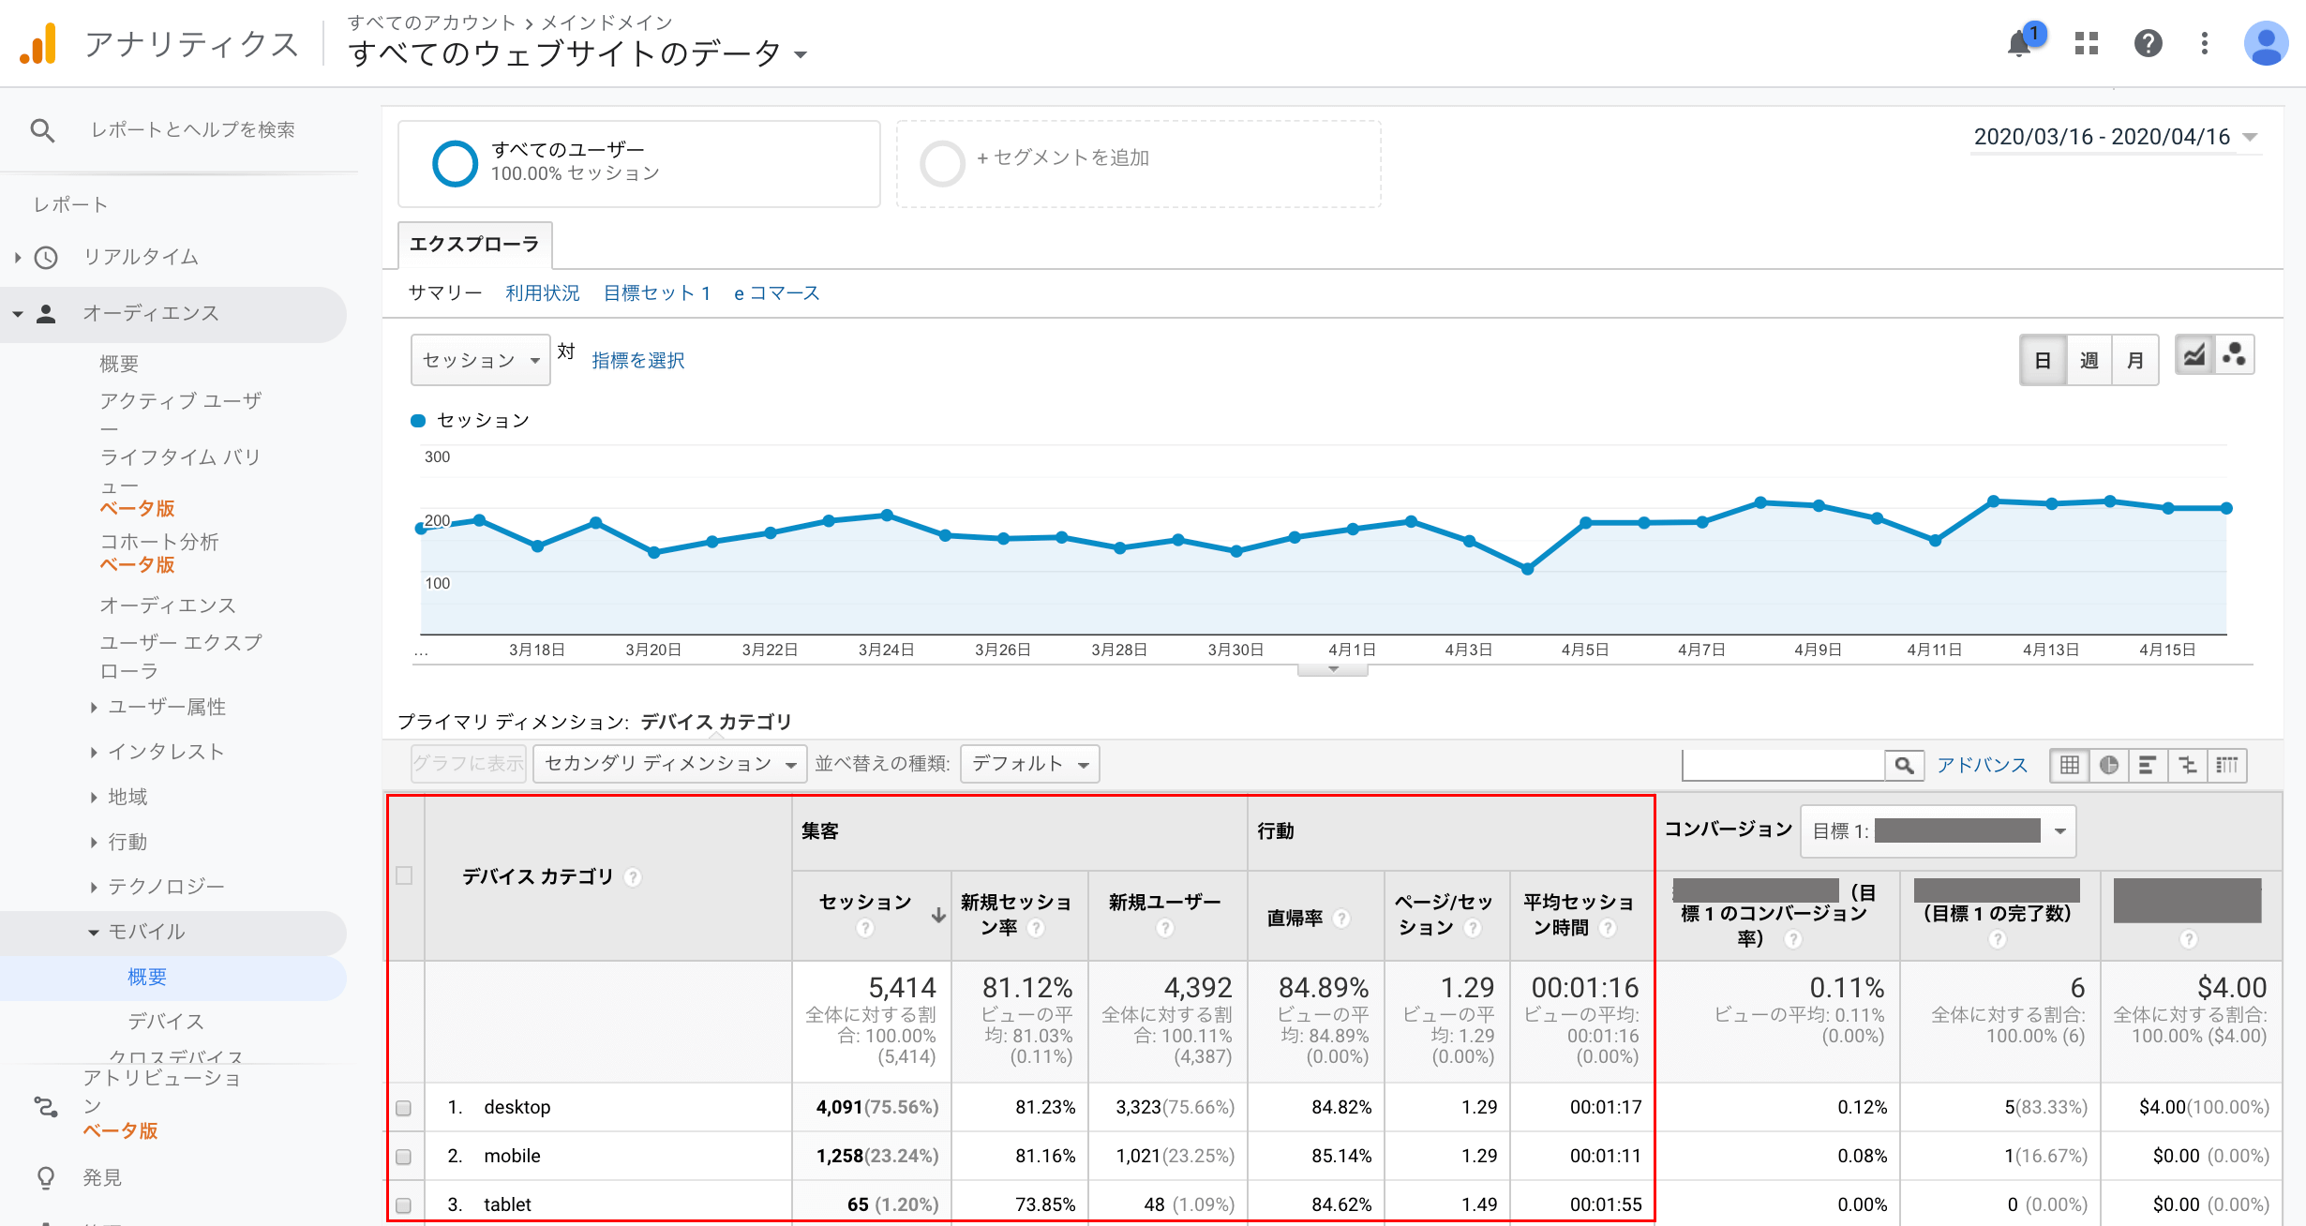Switch to motion chart dots icon
The height and width of the screenshot is (1226, 2306).
(x=2235, y=356)
